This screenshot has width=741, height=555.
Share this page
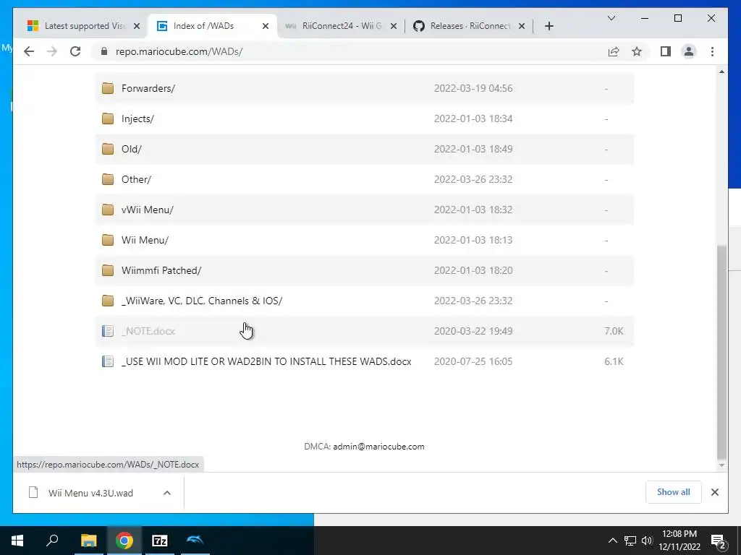(x=614, y=51)
